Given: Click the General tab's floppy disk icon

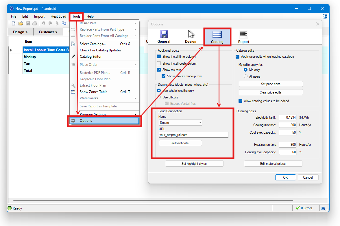Looking at the screenshot, I should pyautogui.click(x=164, y=34).
